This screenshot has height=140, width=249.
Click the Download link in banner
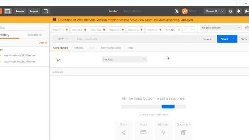pyautogui.click(x=102, y=20)
